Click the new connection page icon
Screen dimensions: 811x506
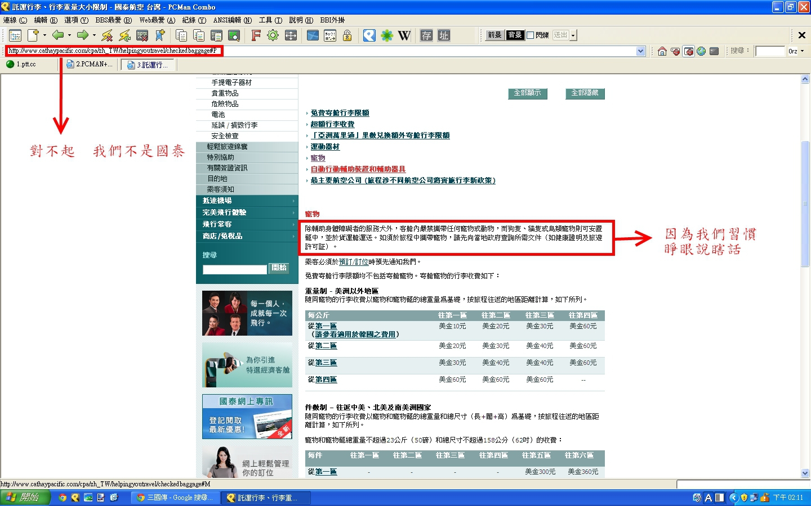pyautogui.click(x=33, y=35)
